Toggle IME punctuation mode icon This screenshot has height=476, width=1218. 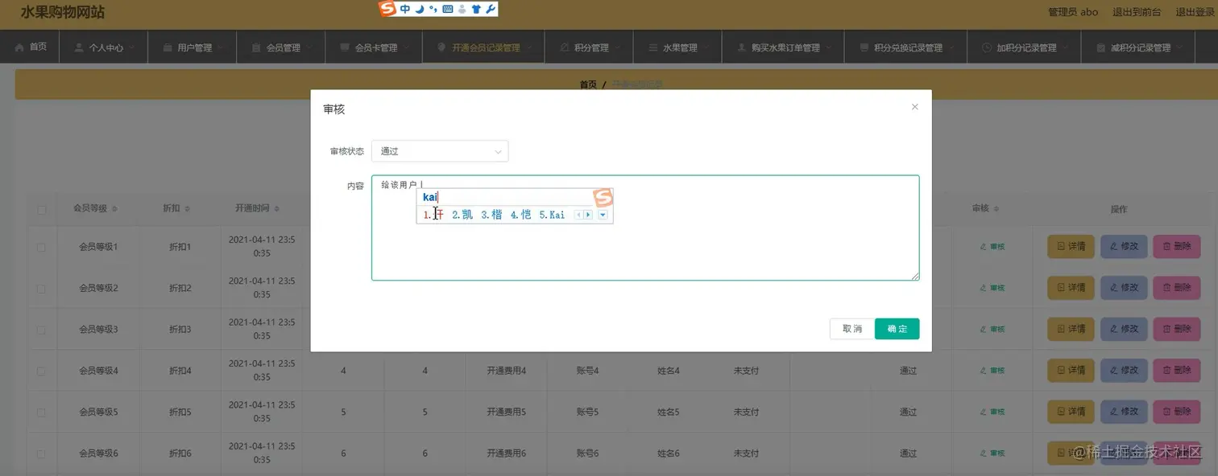(x=433, y=9)
